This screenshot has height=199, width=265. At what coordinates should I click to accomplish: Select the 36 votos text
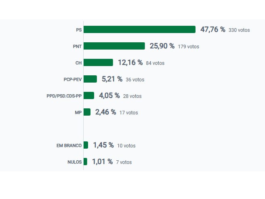135,80
